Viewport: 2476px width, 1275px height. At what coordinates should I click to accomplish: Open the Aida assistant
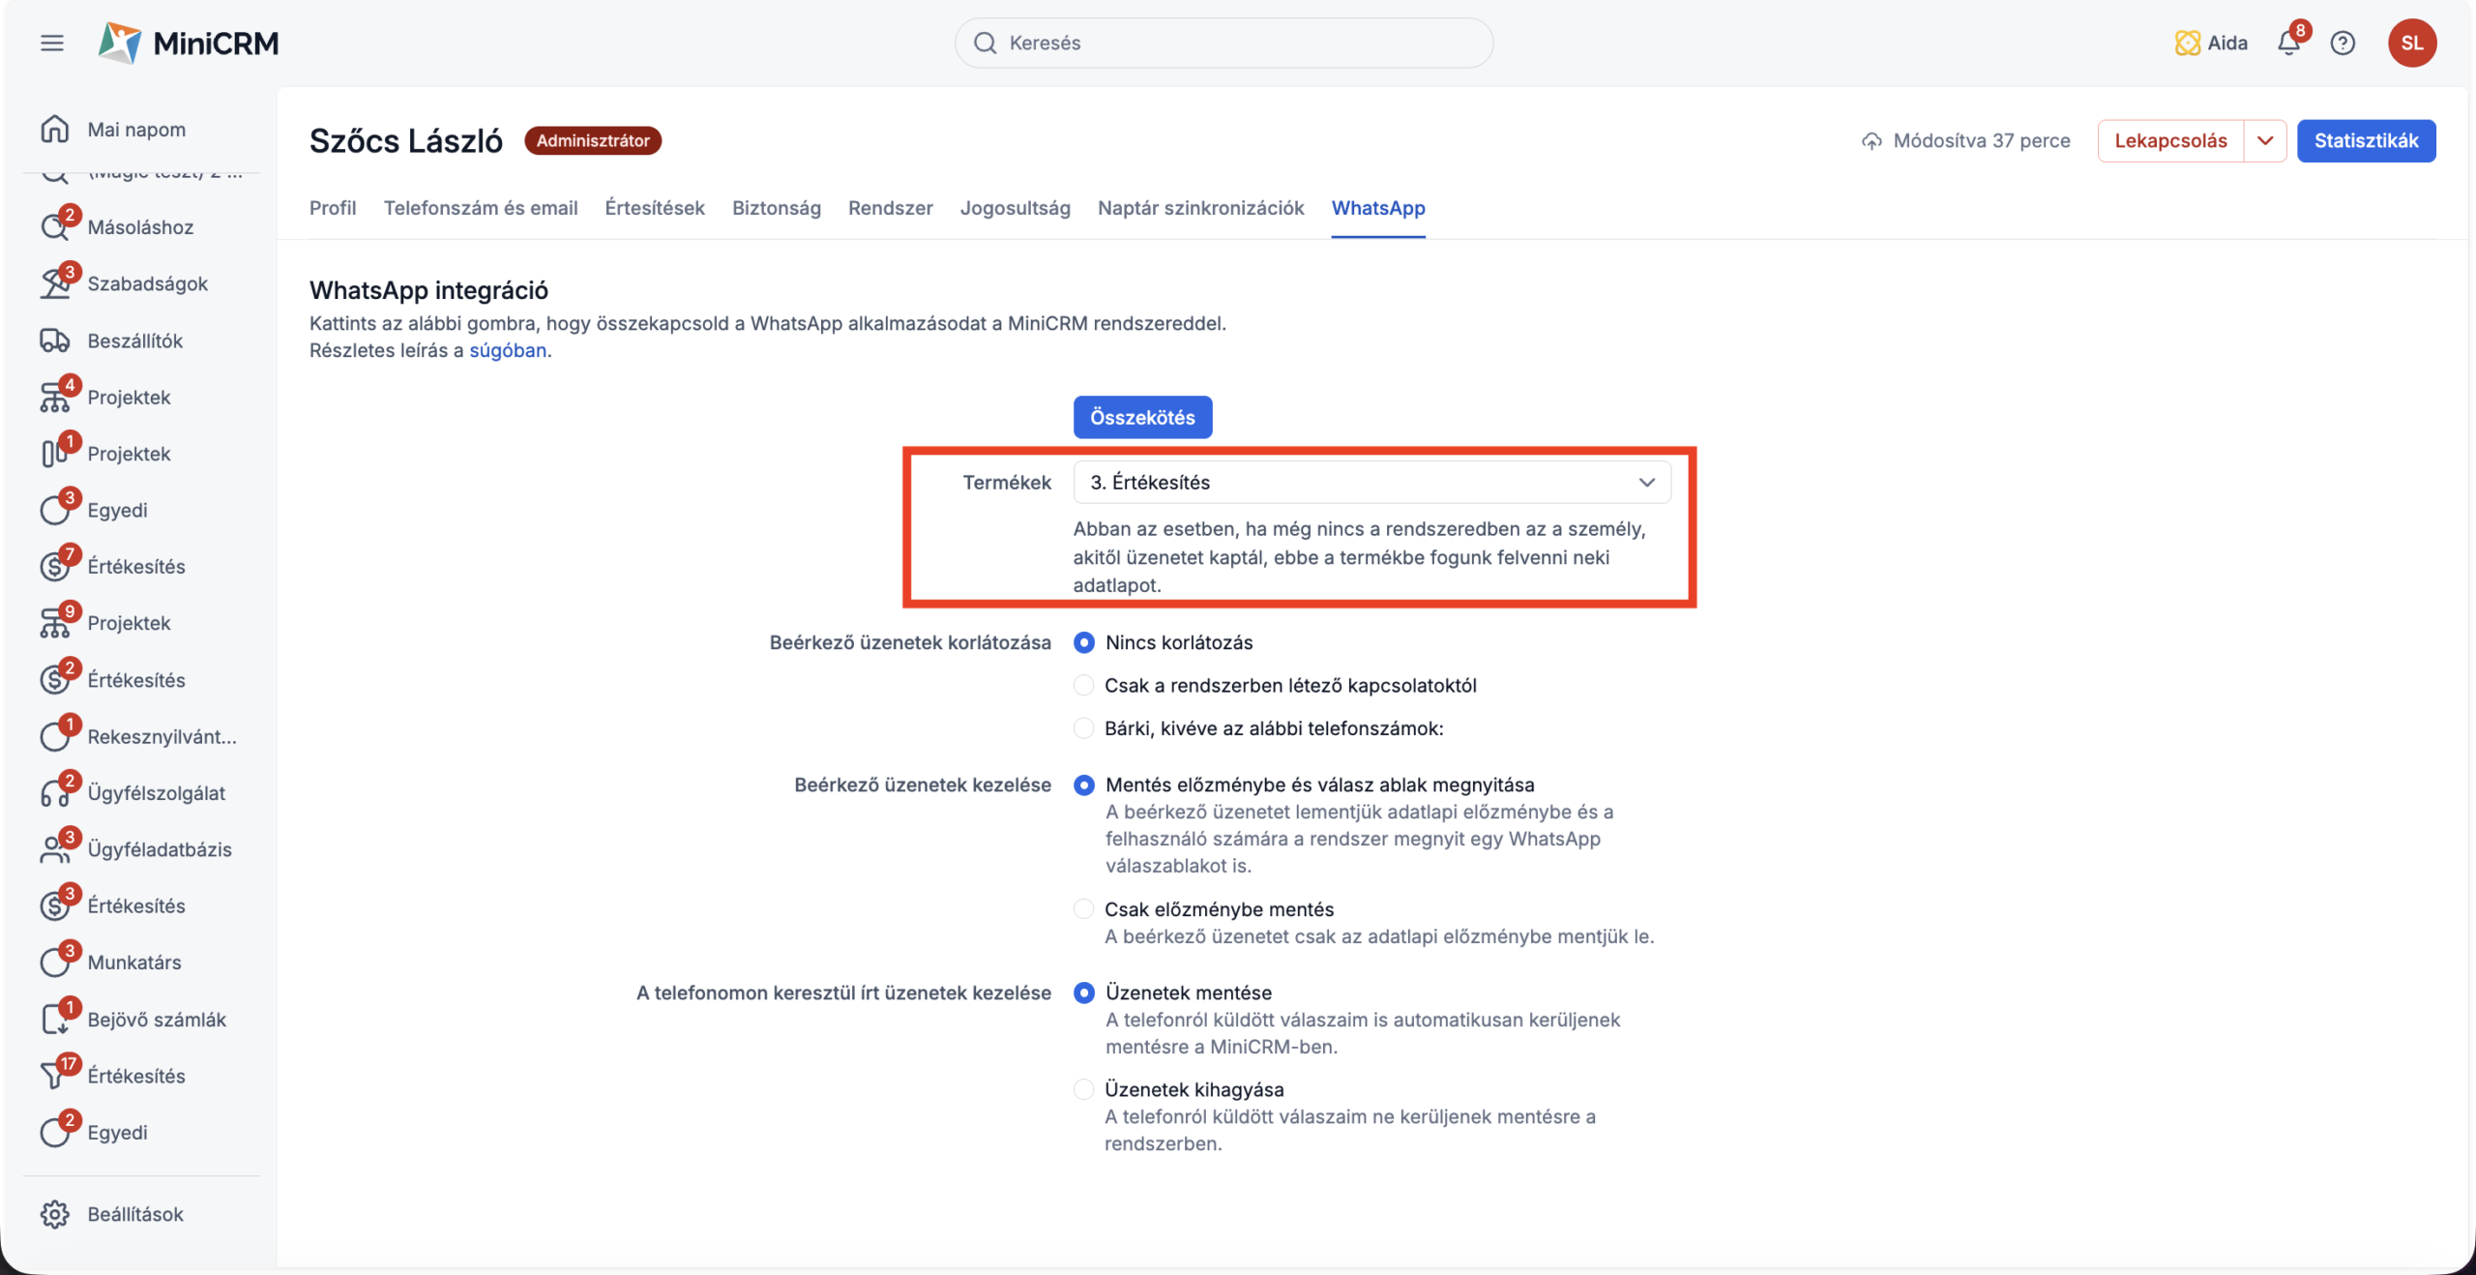2211,43
